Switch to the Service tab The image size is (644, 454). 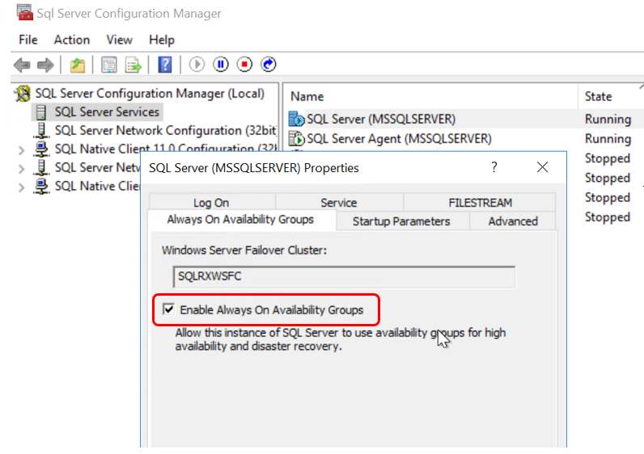pos(339,203)
